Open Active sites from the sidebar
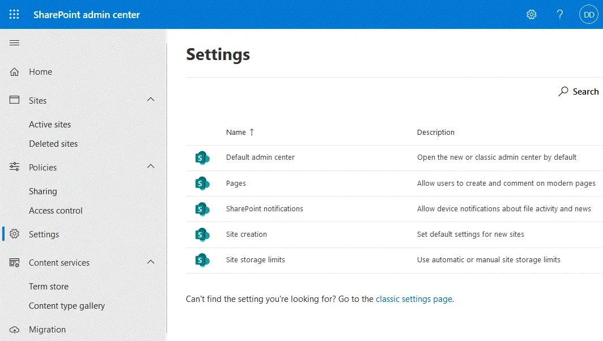 [50, 124]
